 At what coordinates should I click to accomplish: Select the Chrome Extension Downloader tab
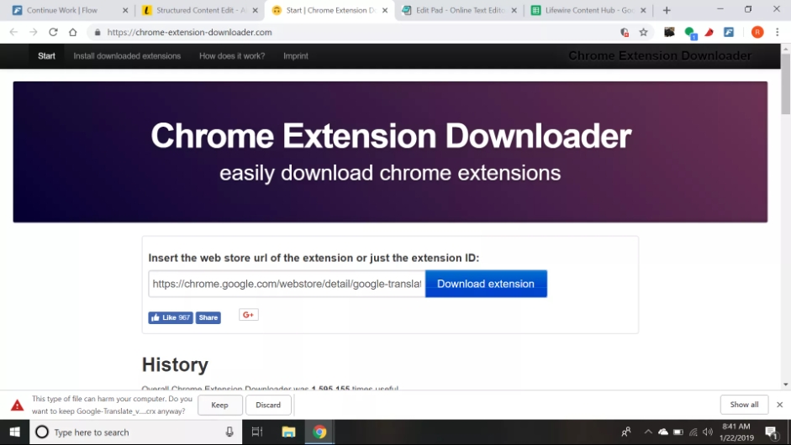329,10
